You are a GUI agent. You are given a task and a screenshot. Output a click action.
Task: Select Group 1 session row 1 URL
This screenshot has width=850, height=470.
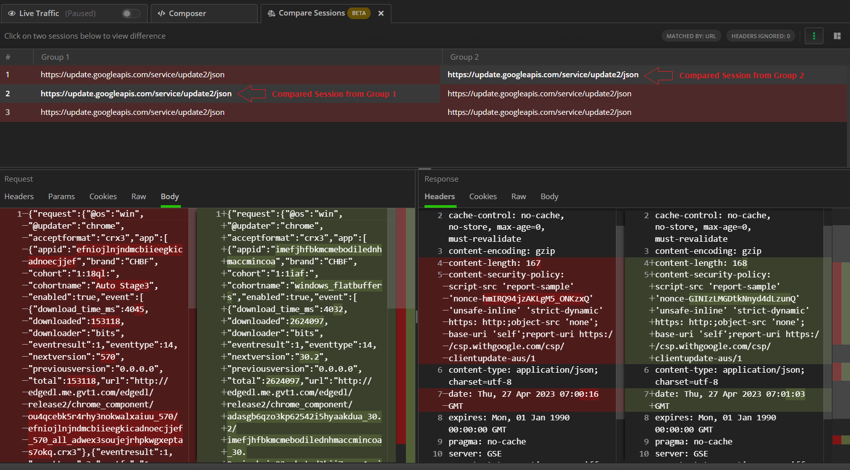[x=133, y=75]
